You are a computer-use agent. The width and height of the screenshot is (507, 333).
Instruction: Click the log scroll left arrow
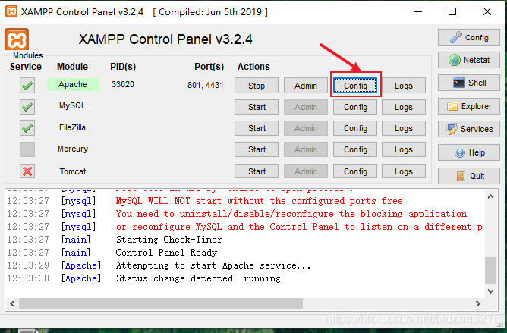click(12, 303)
